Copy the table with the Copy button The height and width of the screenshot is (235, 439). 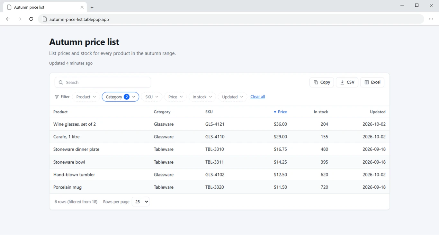click(x=322, y=82)
